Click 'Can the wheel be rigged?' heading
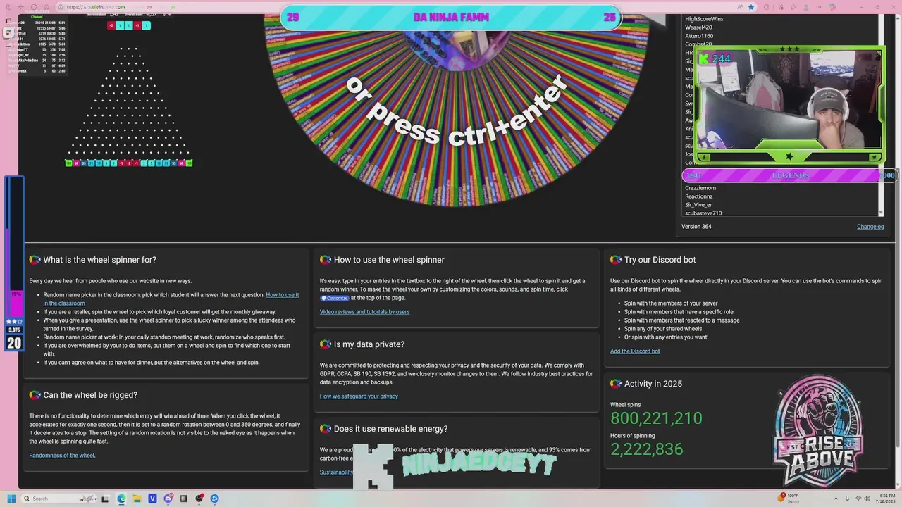This screenshot has width=902, height=507. 90,395
